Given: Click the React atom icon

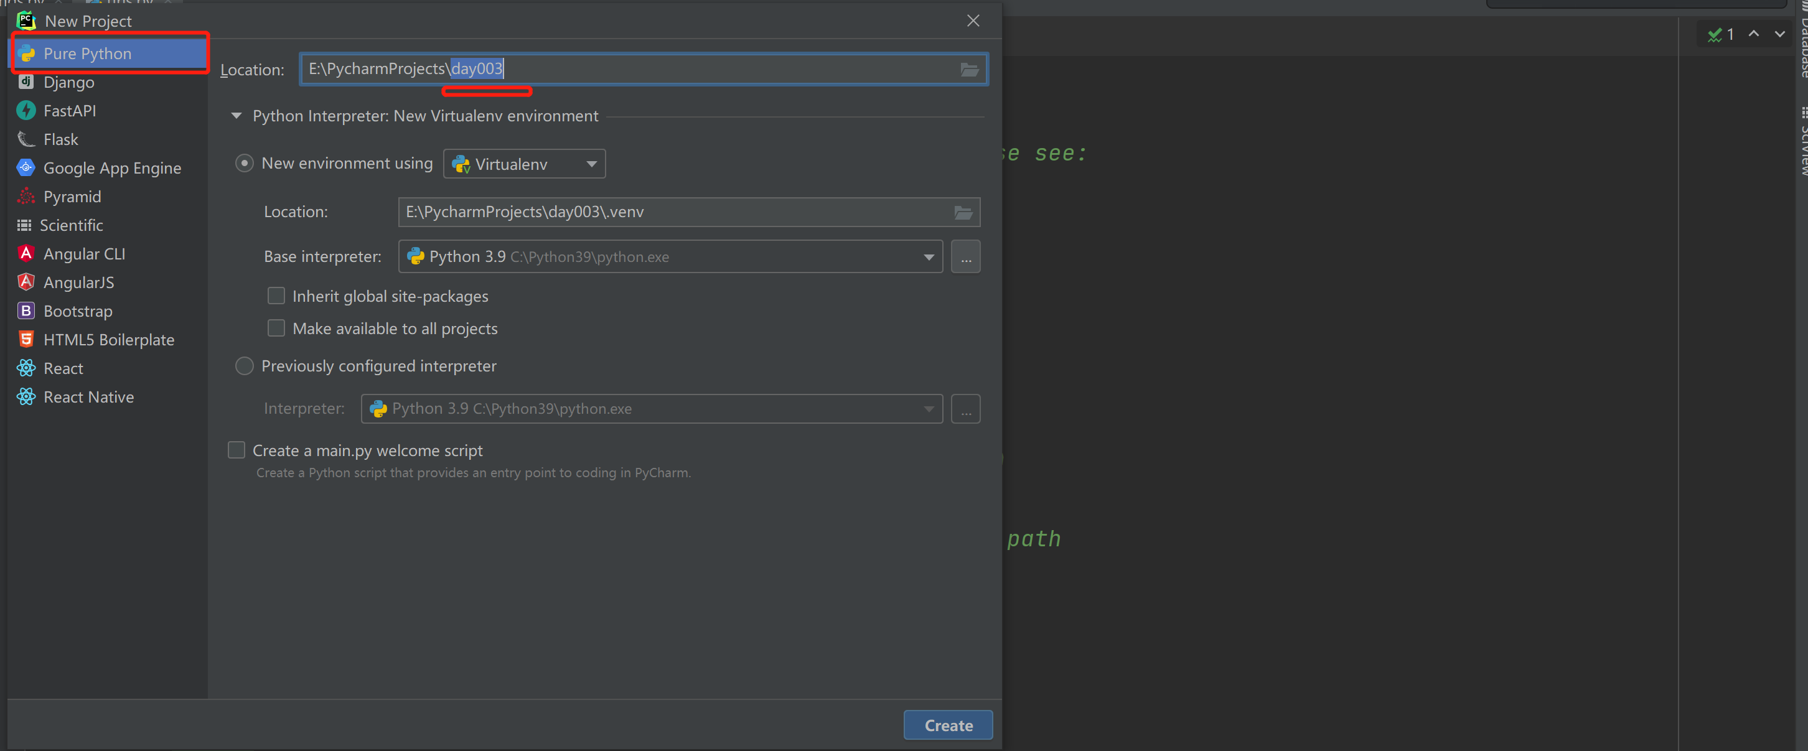Looking at the screenshot, I should pos(26,368).
